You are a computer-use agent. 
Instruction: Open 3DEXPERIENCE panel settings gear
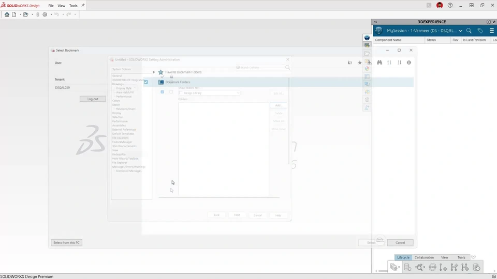(488, 22)
